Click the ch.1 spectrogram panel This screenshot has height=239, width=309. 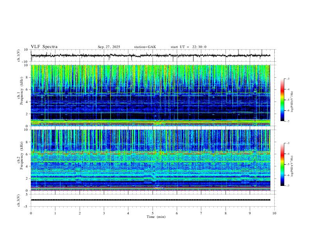(x=151, y=95)
